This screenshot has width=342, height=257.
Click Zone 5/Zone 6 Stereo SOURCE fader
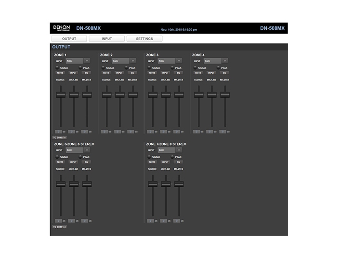pyautogui.click(x=61, y=184)
